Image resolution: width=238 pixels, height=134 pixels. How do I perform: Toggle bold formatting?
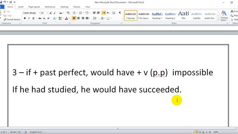25,18
